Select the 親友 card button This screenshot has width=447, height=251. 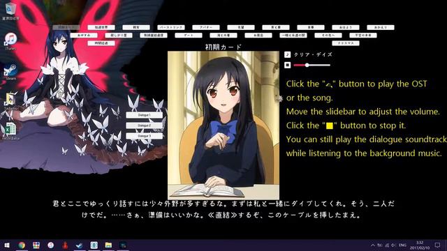(x=136, y=27)
